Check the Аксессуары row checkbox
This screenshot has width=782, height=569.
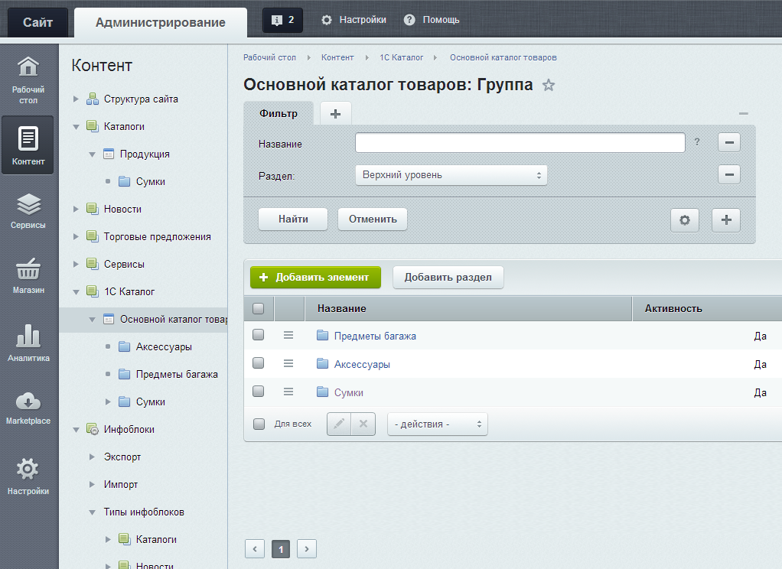tap(259, 363)
